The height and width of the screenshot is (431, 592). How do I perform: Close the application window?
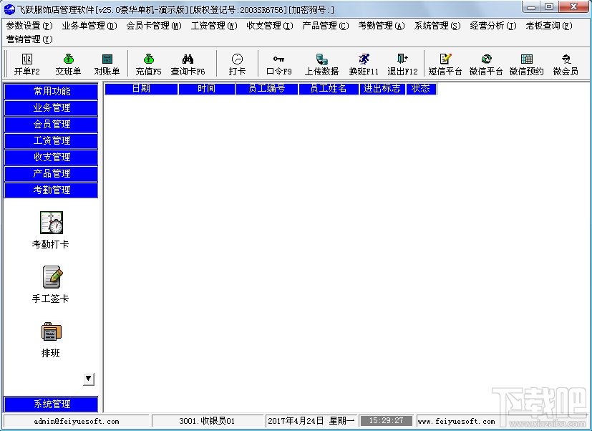(x=573, y=7)
